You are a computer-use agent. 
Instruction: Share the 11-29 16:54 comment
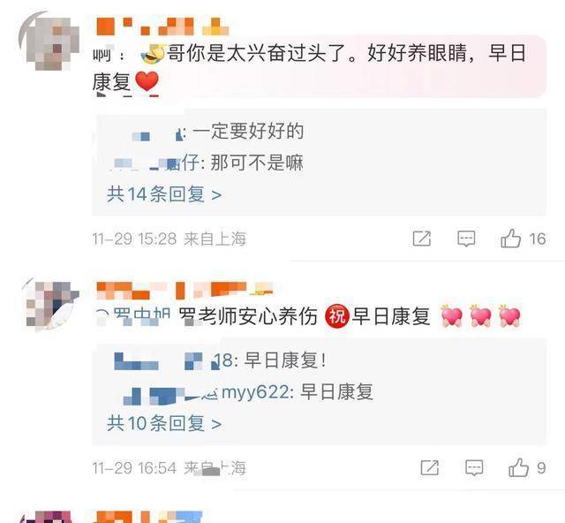point(430,468)
